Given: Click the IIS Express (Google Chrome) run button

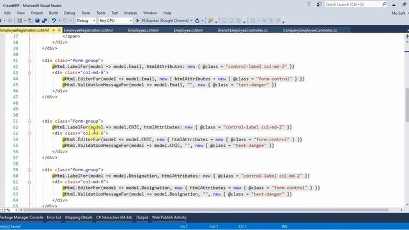Looking at the screenshot, I should (x=162, y=20).
